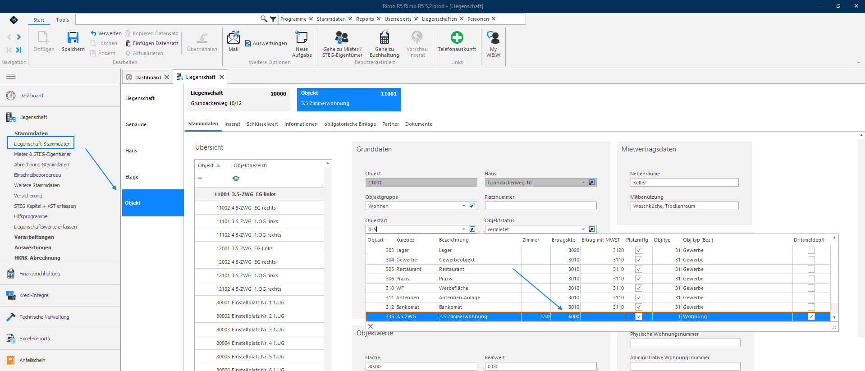Viewport: 865px width, 371px height.
Task: Select object row 11002 4.5-ZWG EG rechts
Action: pos(259,208)
